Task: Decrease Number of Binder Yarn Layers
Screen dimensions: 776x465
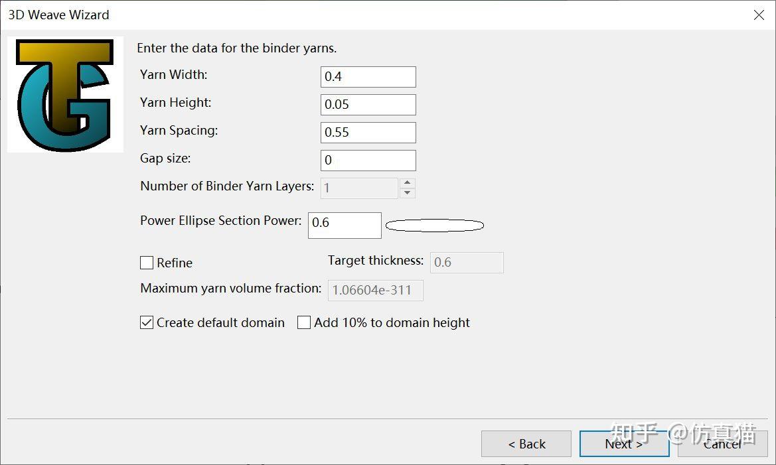Action: [x=408, y=193]
